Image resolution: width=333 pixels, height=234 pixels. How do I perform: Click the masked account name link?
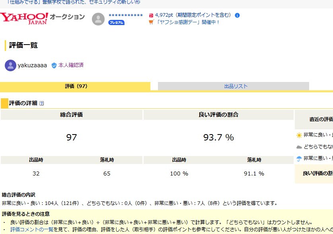125,15
